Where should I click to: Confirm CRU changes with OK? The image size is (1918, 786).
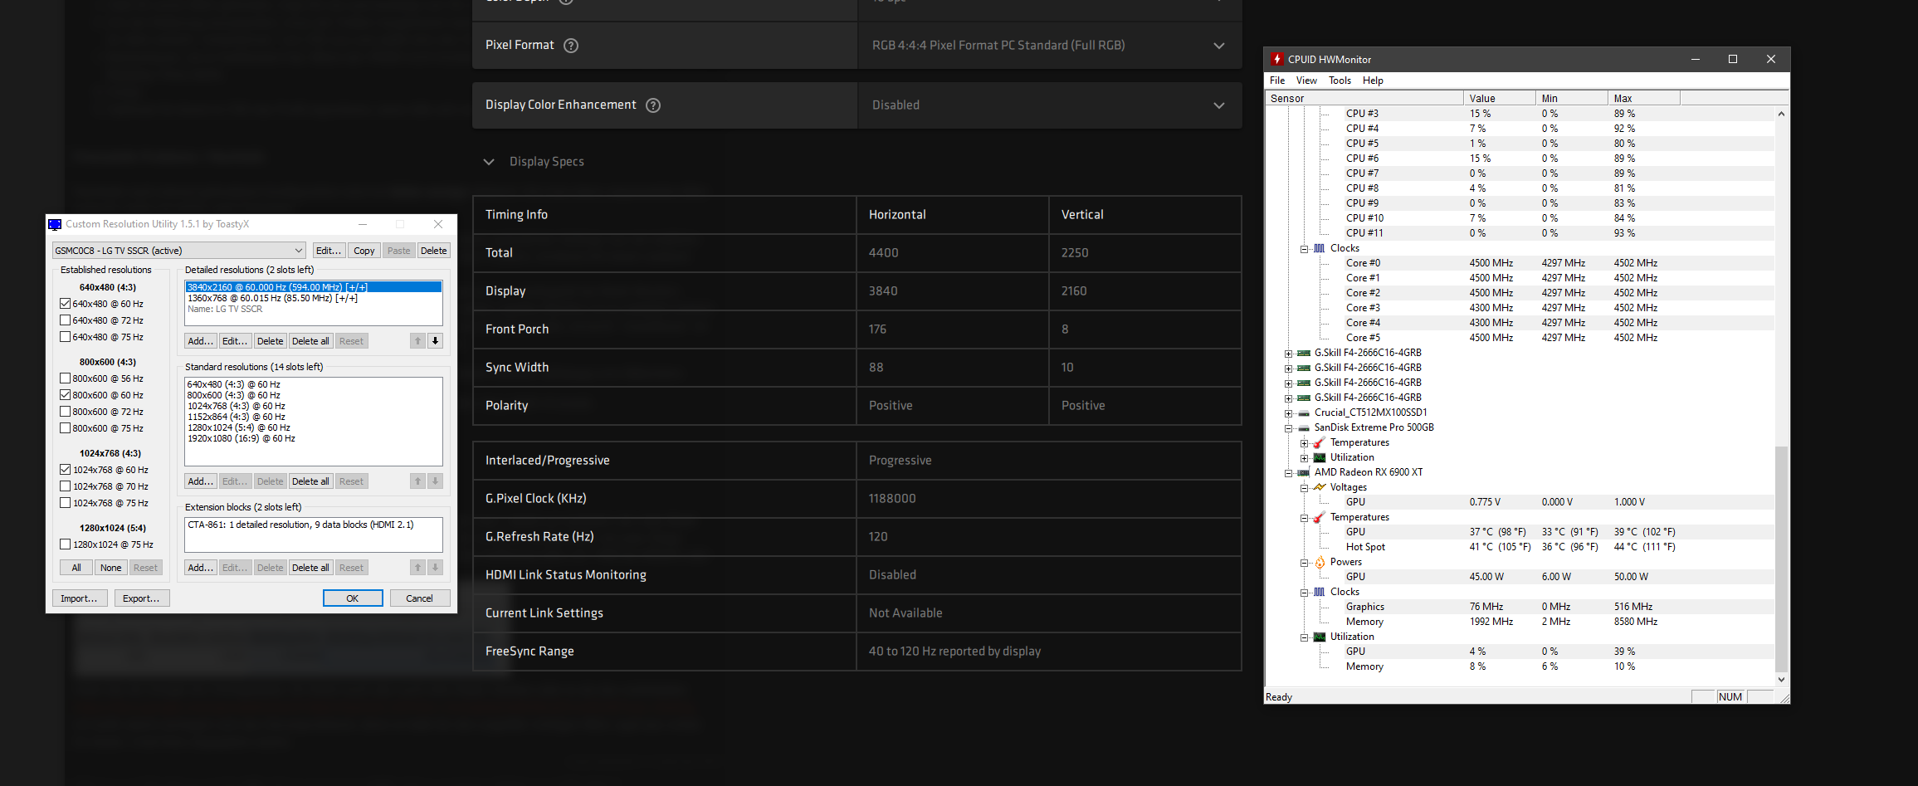pos(353,598)
